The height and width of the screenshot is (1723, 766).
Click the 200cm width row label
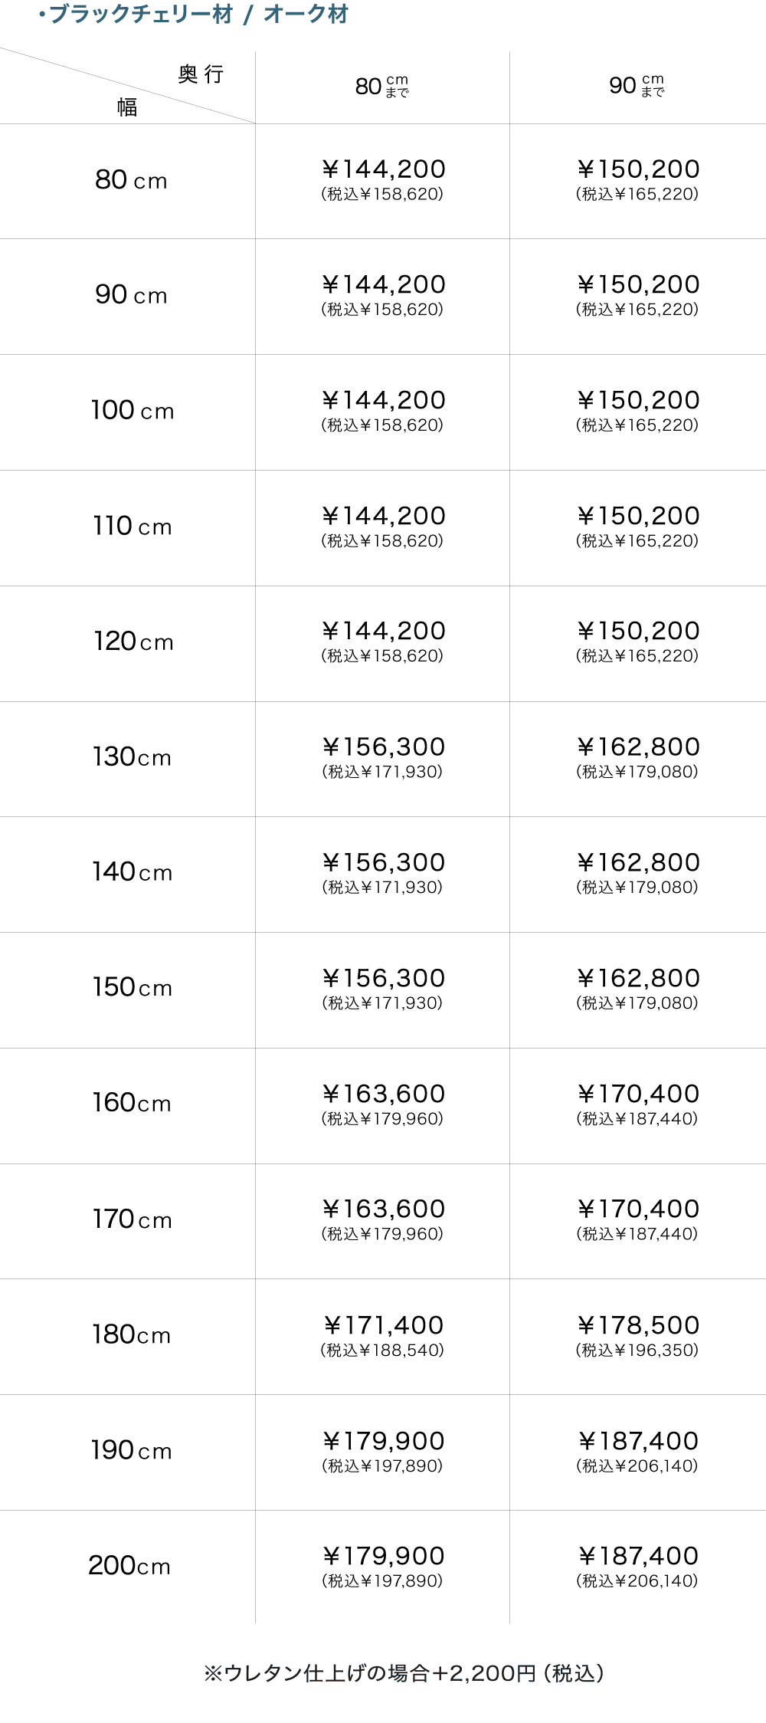click(x=129, y=1565)
